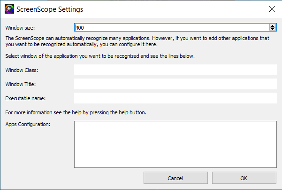Click the ScreenScope app icon in title bar
The image size is (282, 190).
point(8,9)
